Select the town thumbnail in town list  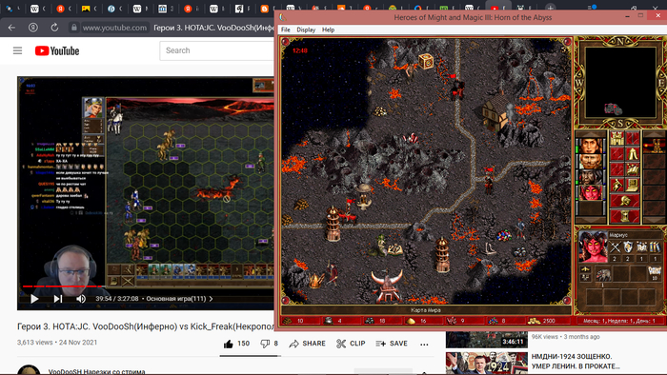[654, 146]
